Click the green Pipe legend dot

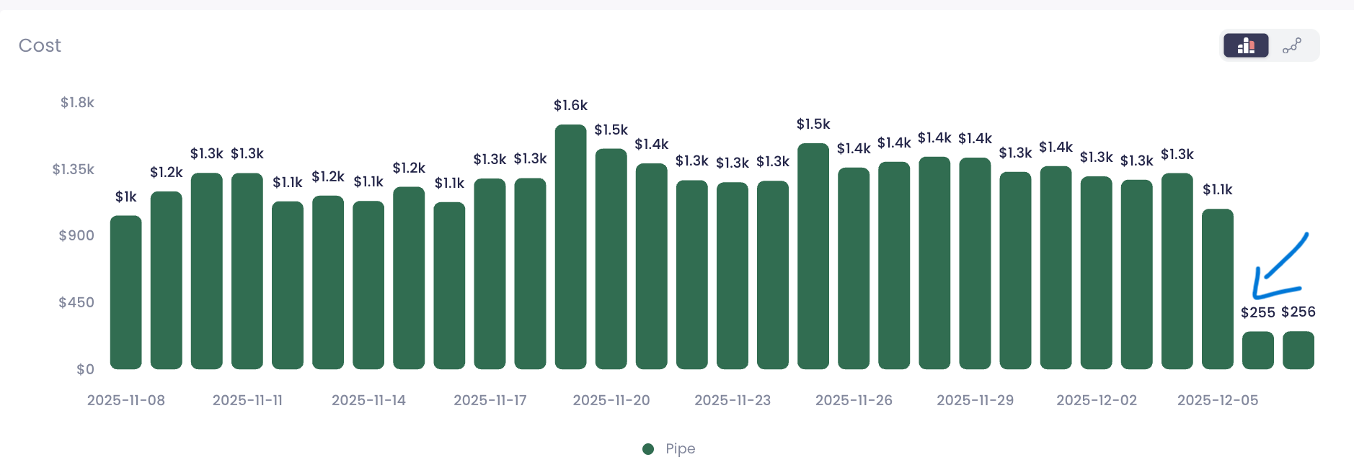pyautogui.click(x=648, y=448)
